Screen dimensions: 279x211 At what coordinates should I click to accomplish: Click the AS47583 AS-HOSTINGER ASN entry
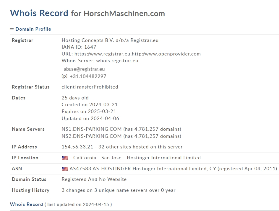click(x=173, y=169)
